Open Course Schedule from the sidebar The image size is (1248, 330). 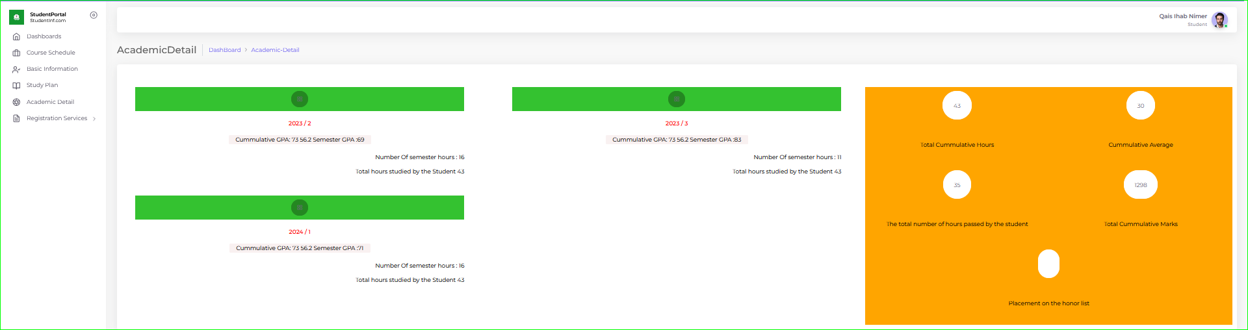pos(51,53)
